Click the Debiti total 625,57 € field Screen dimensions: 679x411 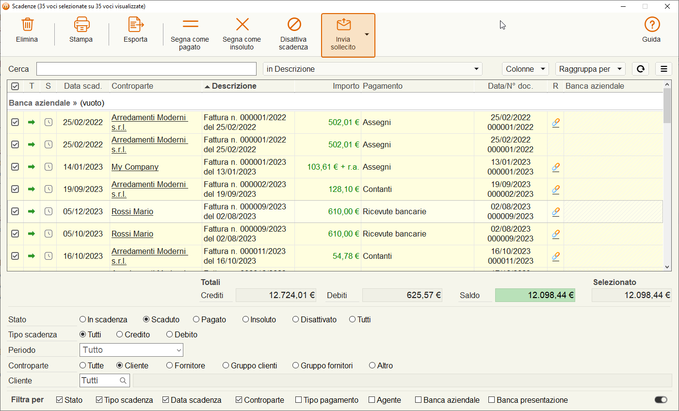click(x=402, y=295)
